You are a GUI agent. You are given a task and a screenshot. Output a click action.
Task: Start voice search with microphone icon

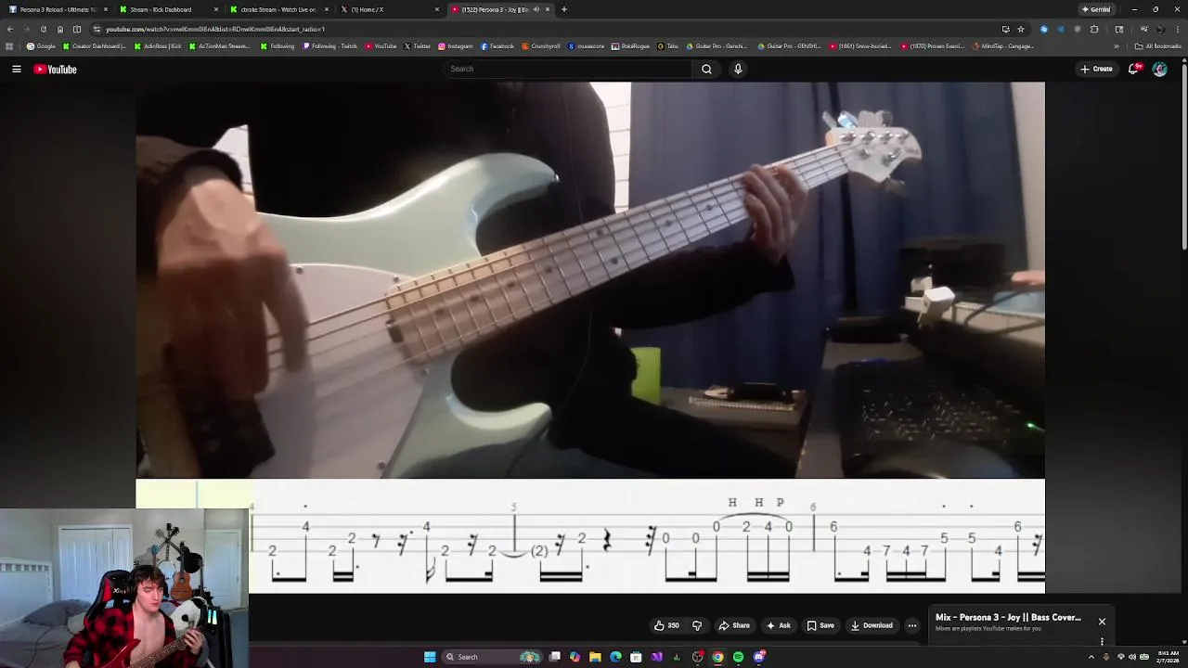click(x=738, y=69)
